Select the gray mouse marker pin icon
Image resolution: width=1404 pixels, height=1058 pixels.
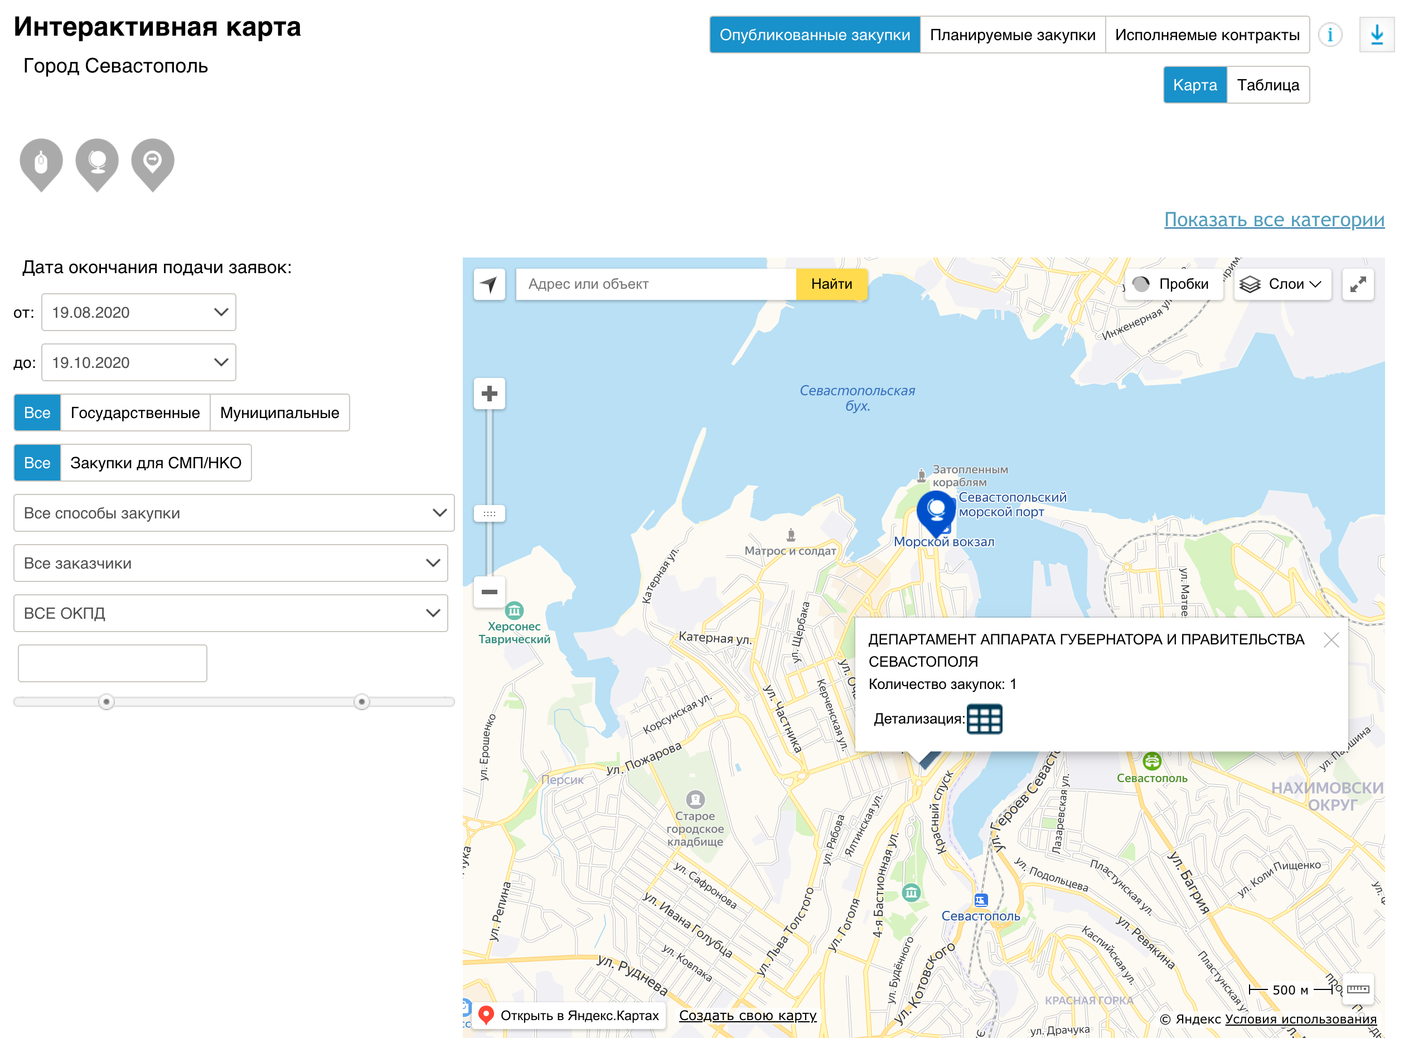(x=41, y=162)
